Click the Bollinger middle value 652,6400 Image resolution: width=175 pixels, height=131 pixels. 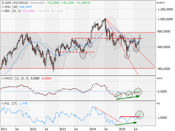pyautogui.click(x=28, y=11)
